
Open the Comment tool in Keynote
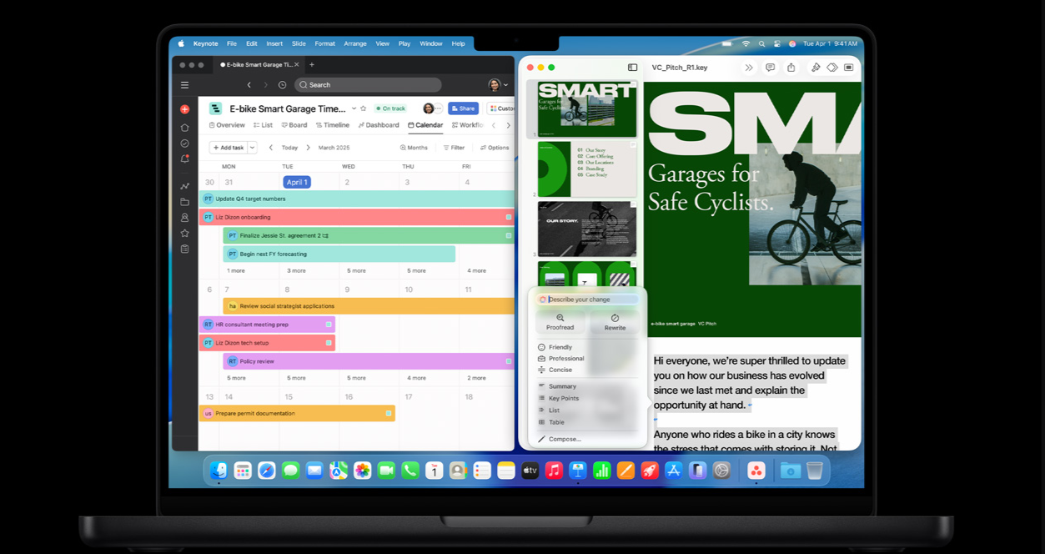(x=770, y=68)
